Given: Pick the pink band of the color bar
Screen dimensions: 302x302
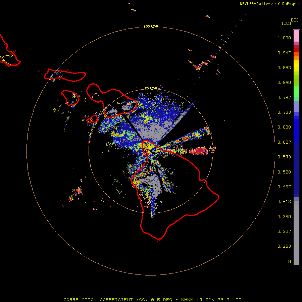Looking at the screenshot, I should pos(296,36).
